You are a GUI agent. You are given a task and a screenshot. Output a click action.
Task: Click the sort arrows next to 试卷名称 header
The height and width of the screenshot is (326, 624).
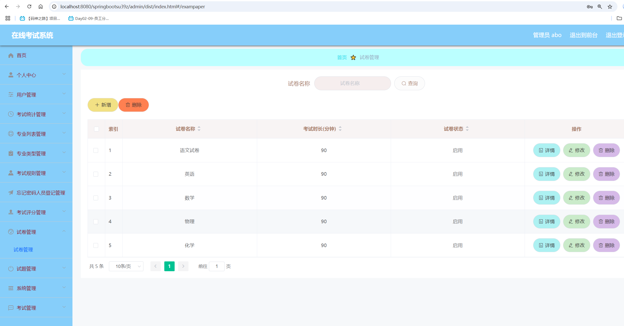(199, 129)
